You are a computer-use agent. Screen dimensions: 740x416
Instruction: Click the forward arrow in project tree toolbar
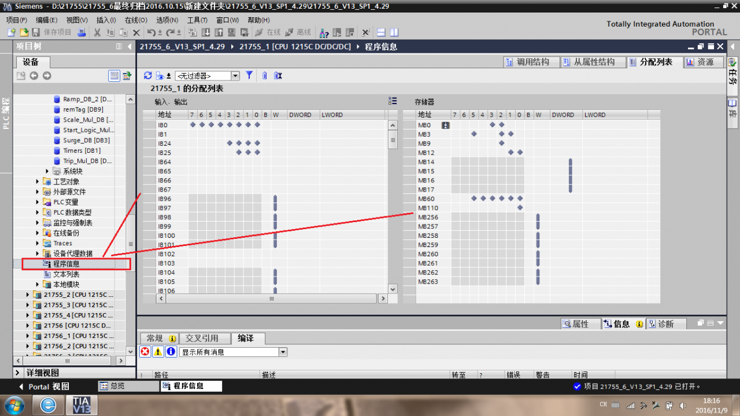47,76
